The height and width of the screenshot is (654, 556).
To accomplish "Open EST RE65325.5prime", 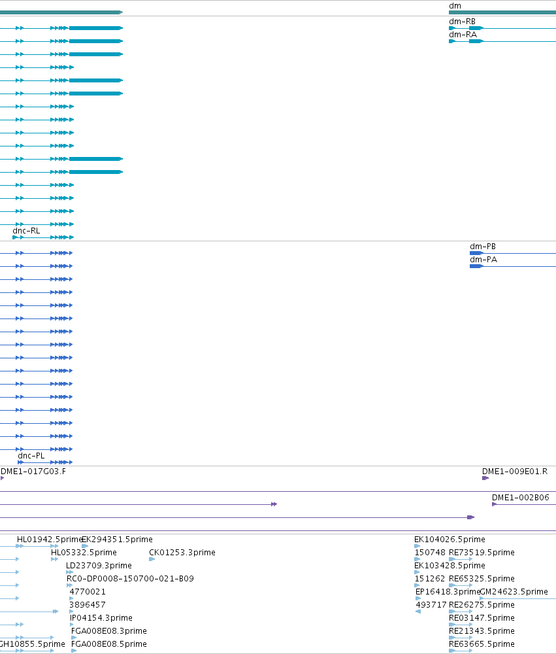I will coord(482,579).
